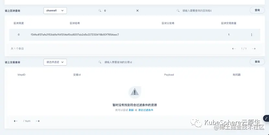Image resolution: width=269 pixels, height=135 pixels.
Task: Click the transaction count value 1 in block row
Action: click(229, 35)
